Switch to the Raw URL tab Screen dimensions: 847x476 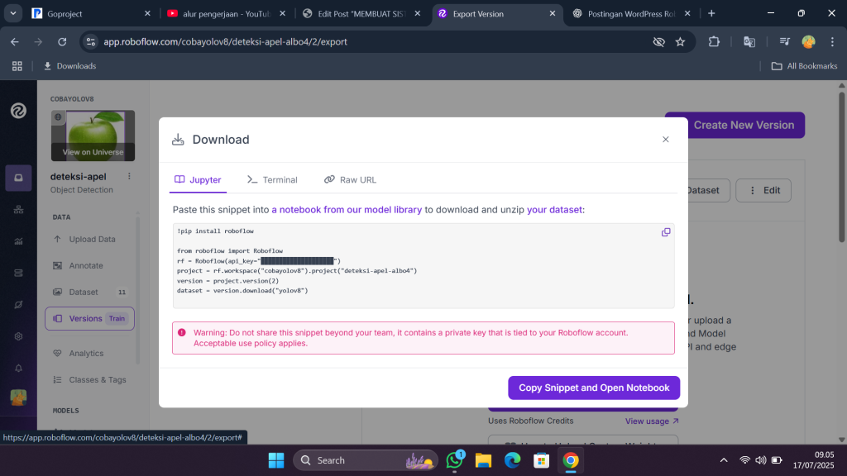(x=350, y=179)
